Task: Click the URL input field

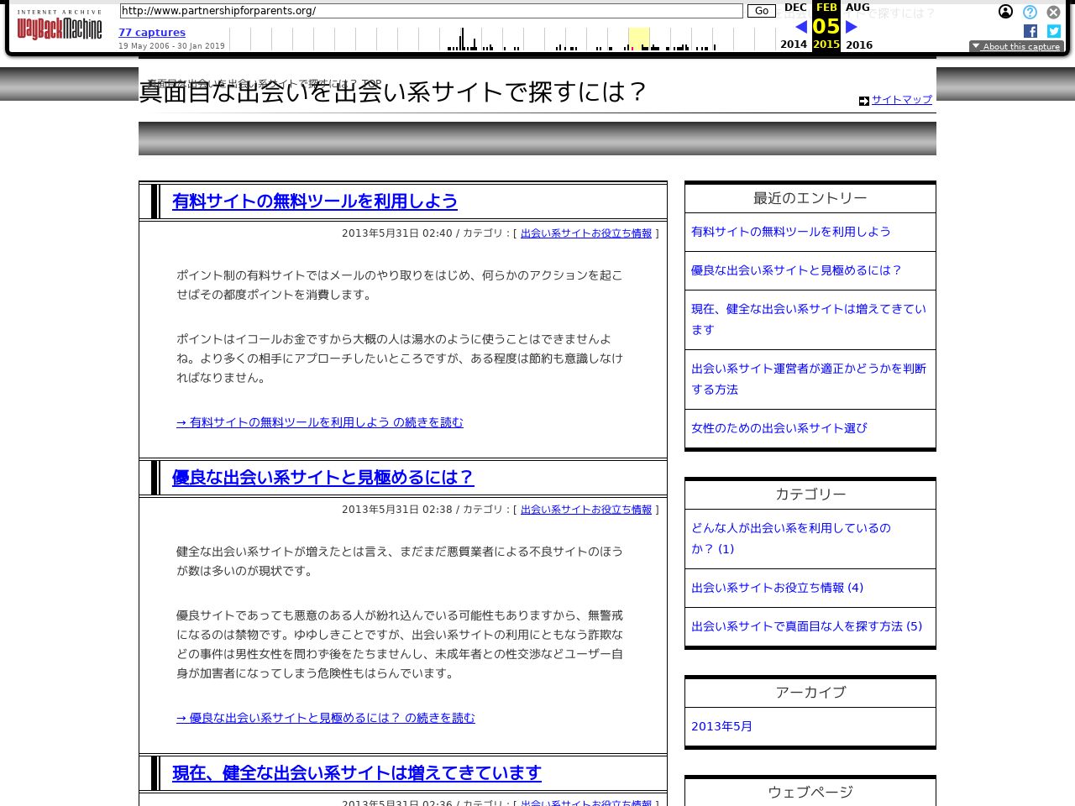Action: coord(431,11)
